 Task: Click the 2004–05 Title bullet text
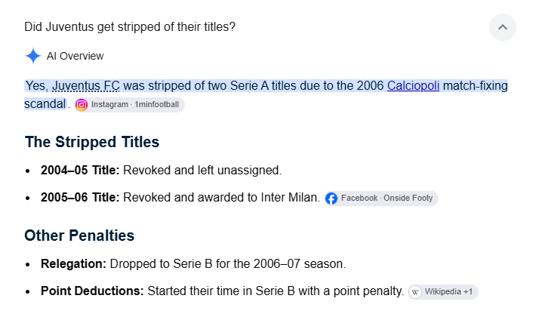[162, 170]
